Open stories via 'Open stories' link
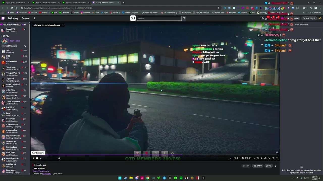The image size is (323, 181). point(15,41)
